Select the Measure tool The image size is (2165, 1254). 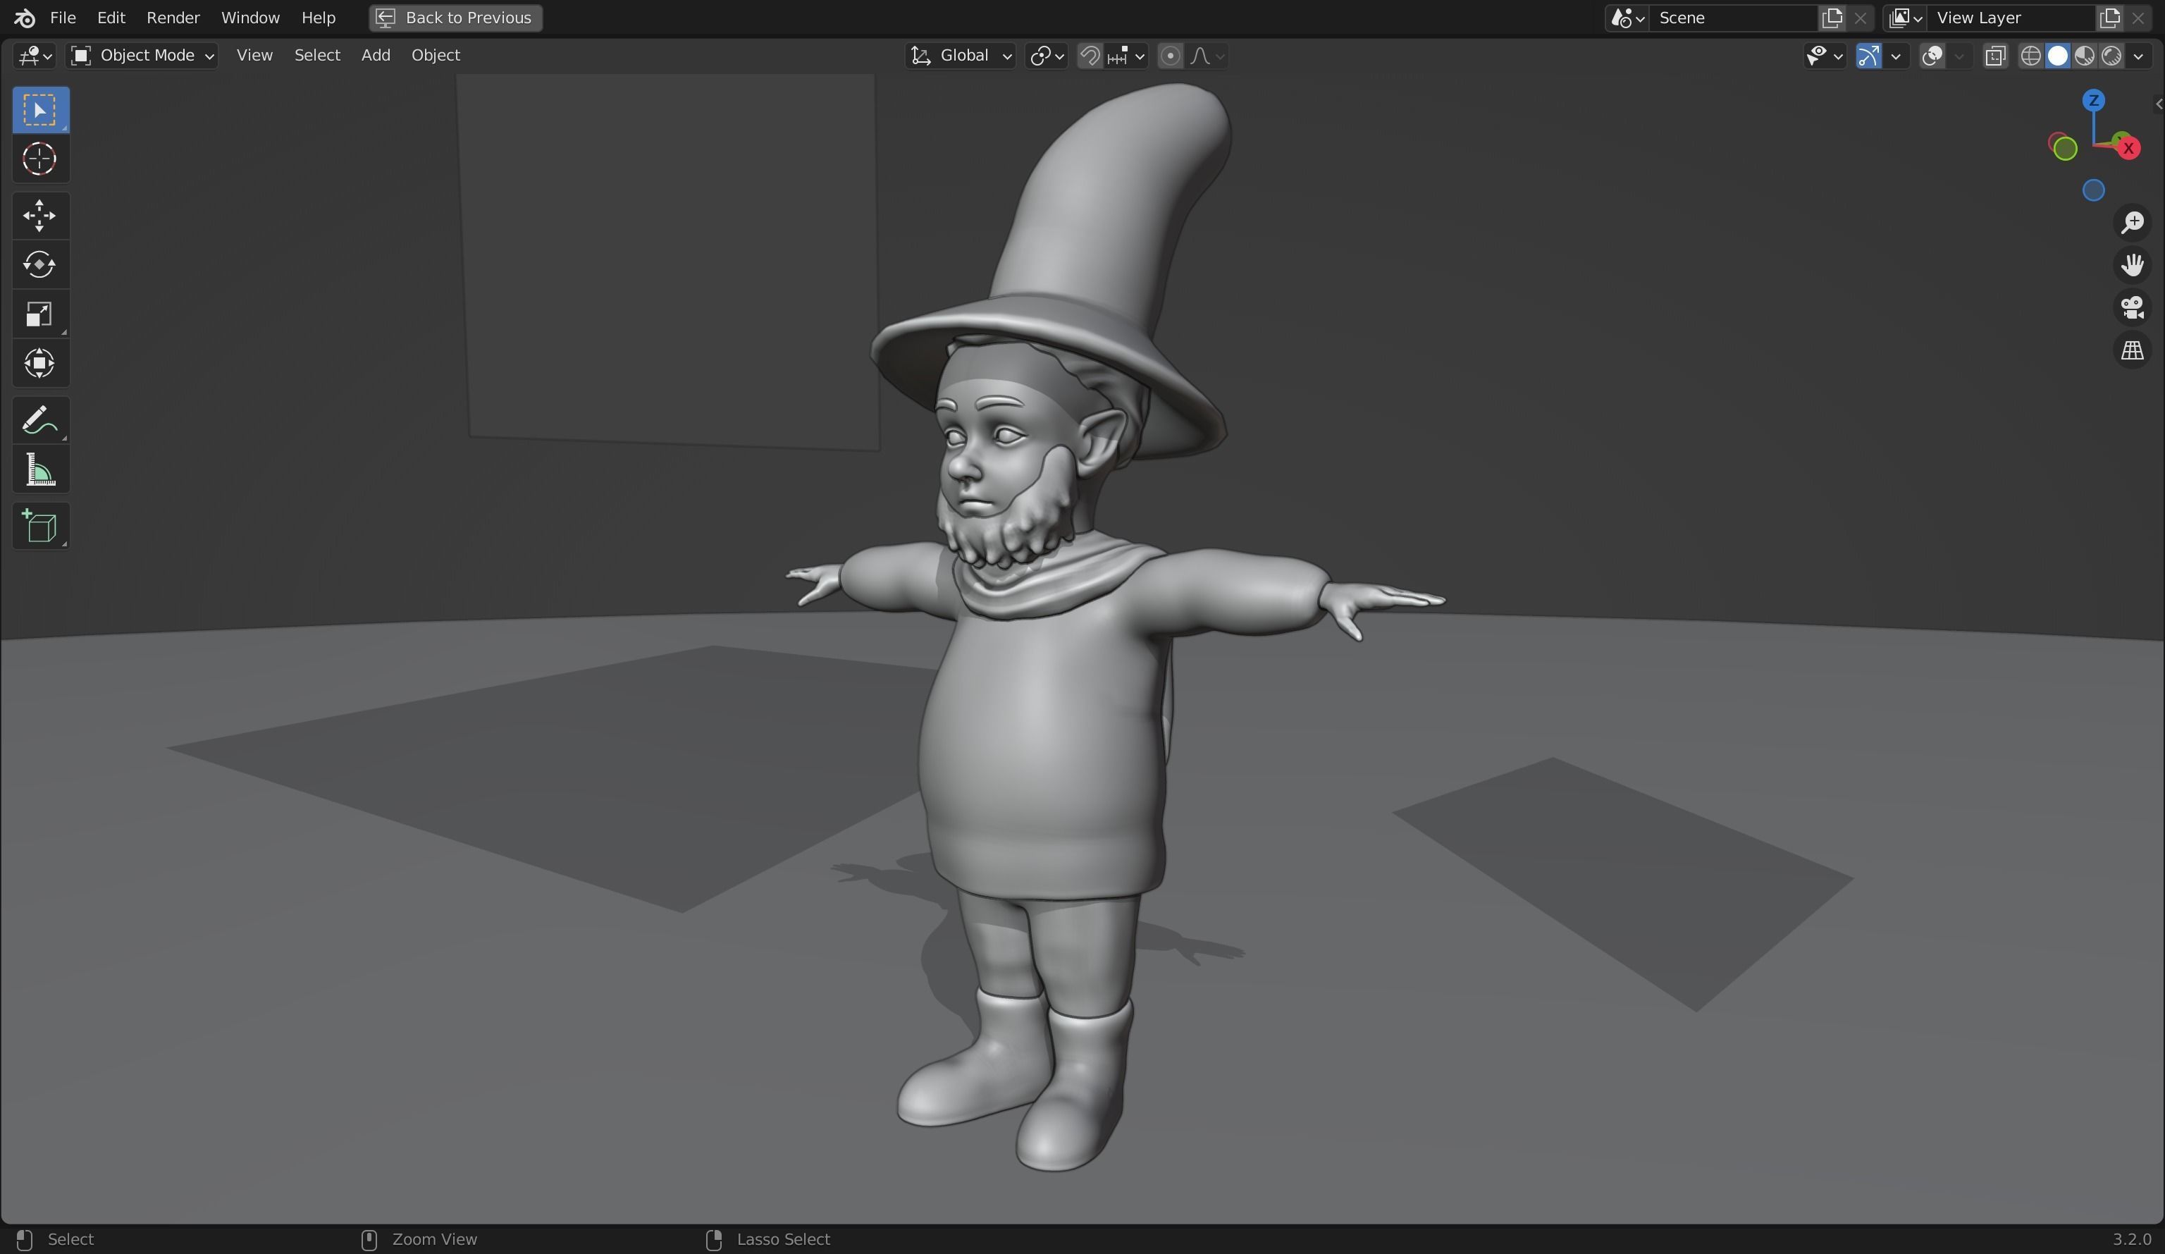[x=39, y=471]
